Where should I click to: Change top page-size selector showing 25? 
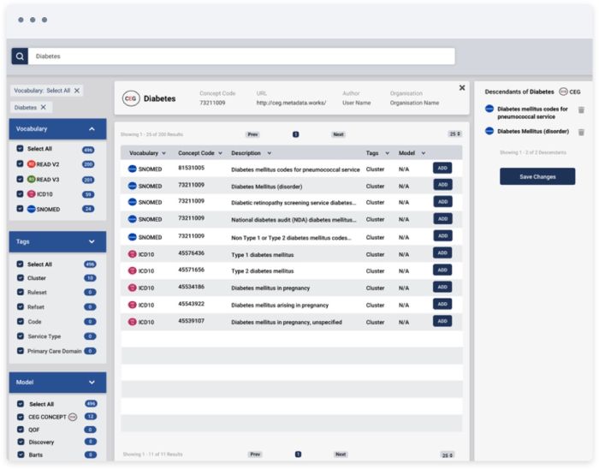pos(454,134)
